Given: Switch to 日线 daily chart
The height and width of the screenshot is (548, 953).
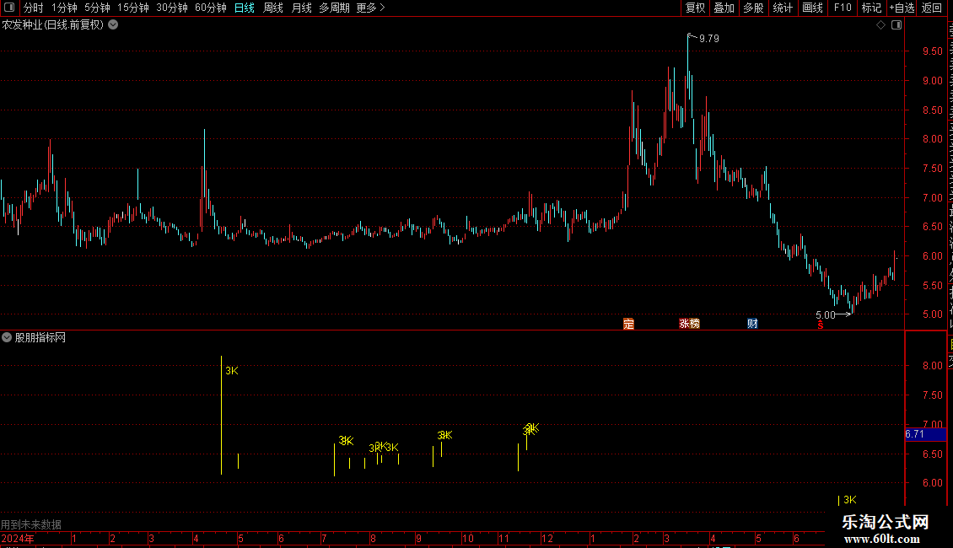Looking at the screenshot, I should [245, 8].
